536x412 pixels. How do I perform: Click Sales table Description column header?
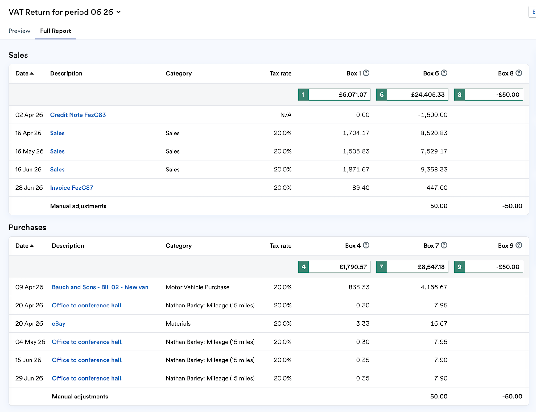click(66, 73)
